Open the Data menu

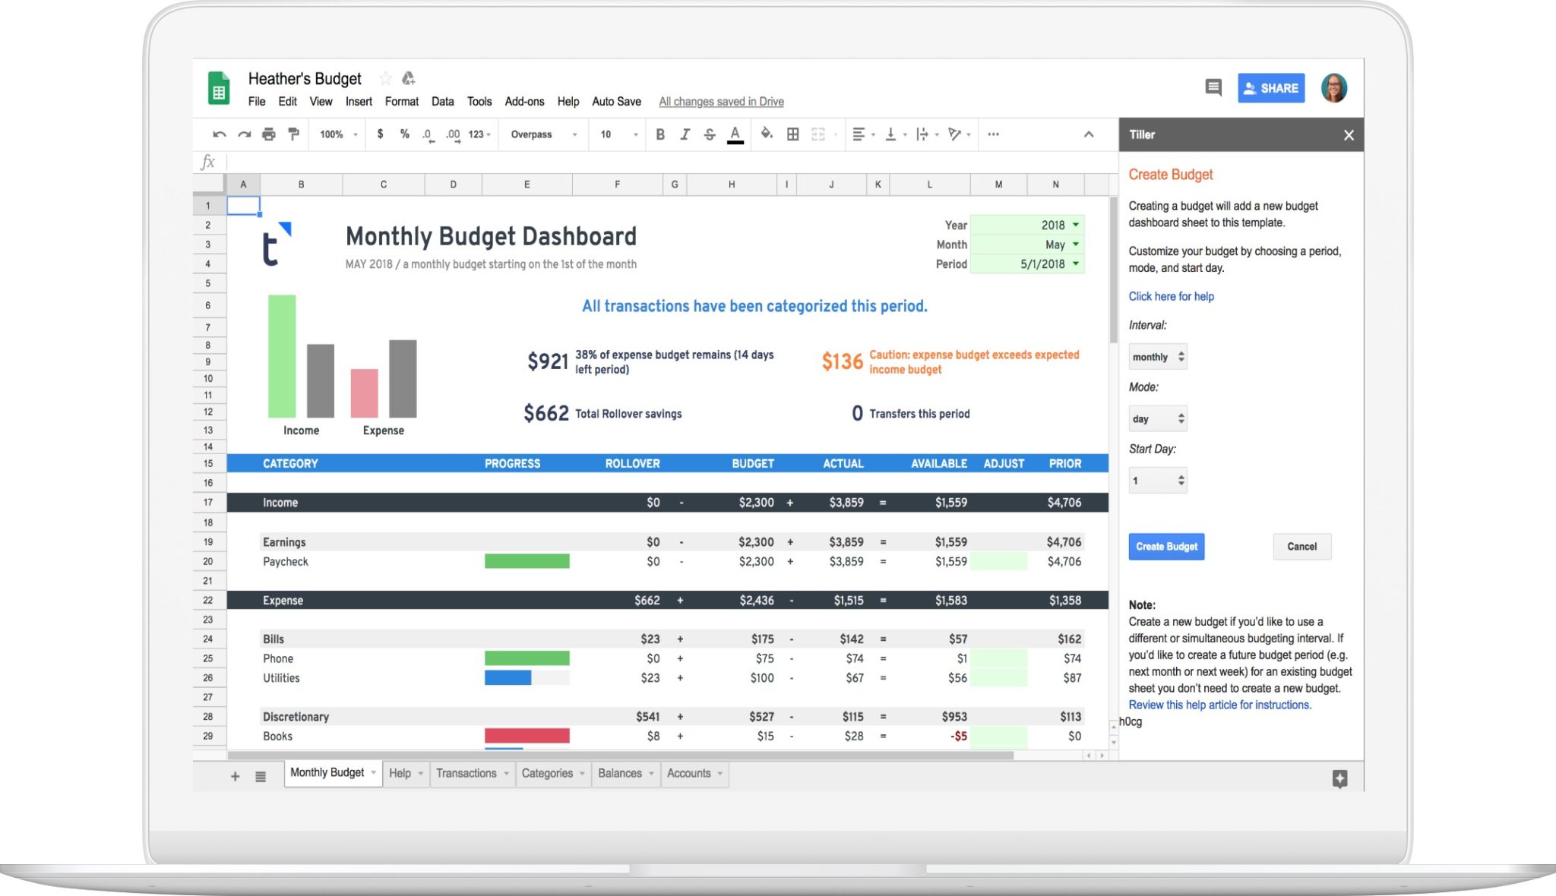click(442, 101)
